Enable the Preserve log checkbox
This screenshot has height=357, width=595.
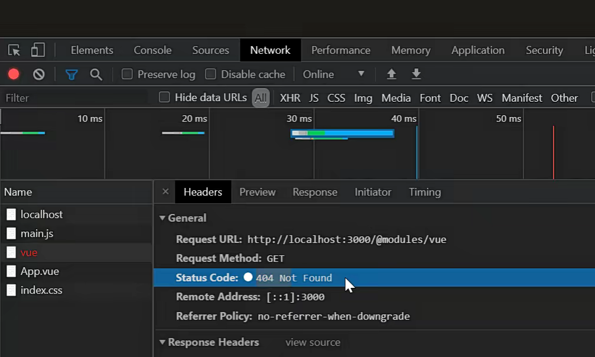click(127, 74)
